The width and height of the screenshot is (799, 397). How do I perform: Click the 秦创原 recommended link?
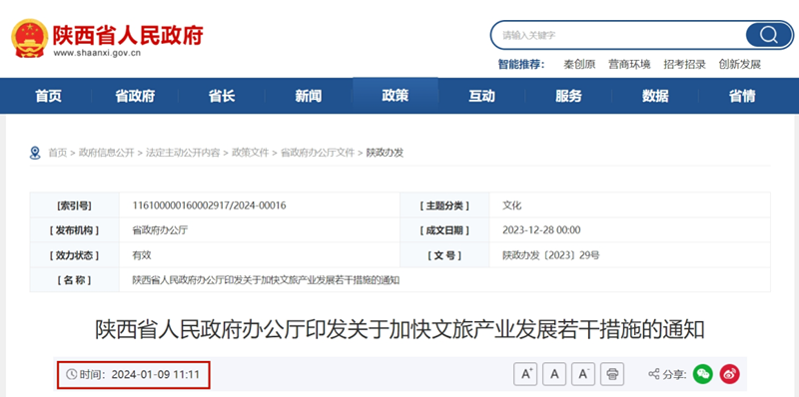pos(579,65)
